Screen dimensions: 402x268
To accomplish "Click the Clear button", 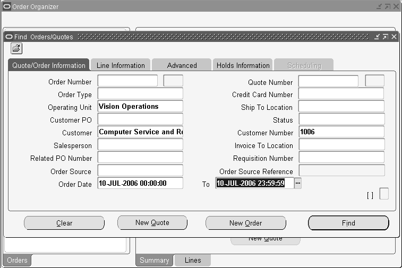I will (64, 223).
